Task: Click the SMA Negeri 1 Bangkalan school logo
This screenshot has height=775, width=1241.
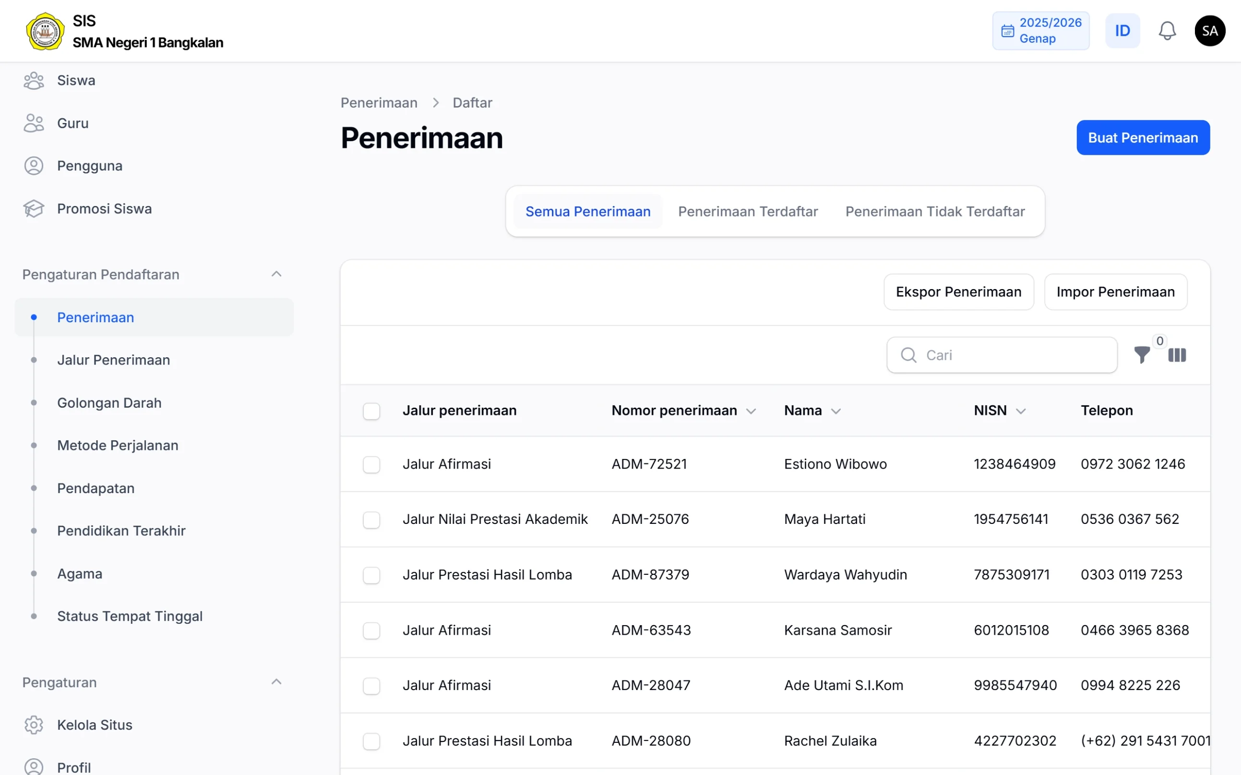Action: click(45, 31)
